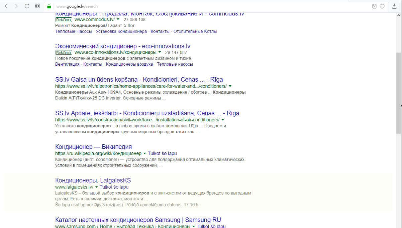The width and height of the screenshot is (402, 228).
Task: Click the sidebar expand arrow at right edge
Action: click(401, 106)
